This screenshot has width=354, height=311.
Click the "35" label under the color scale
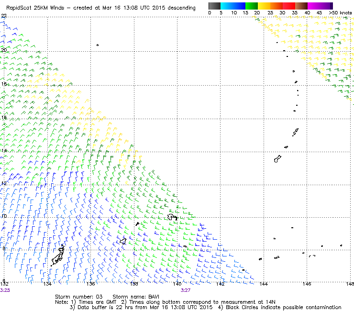point(295,12)
